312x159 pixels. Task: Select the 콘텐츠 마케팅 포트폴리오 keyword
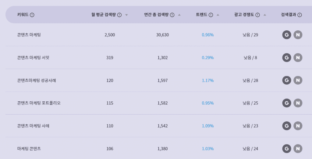coord(39,103)
